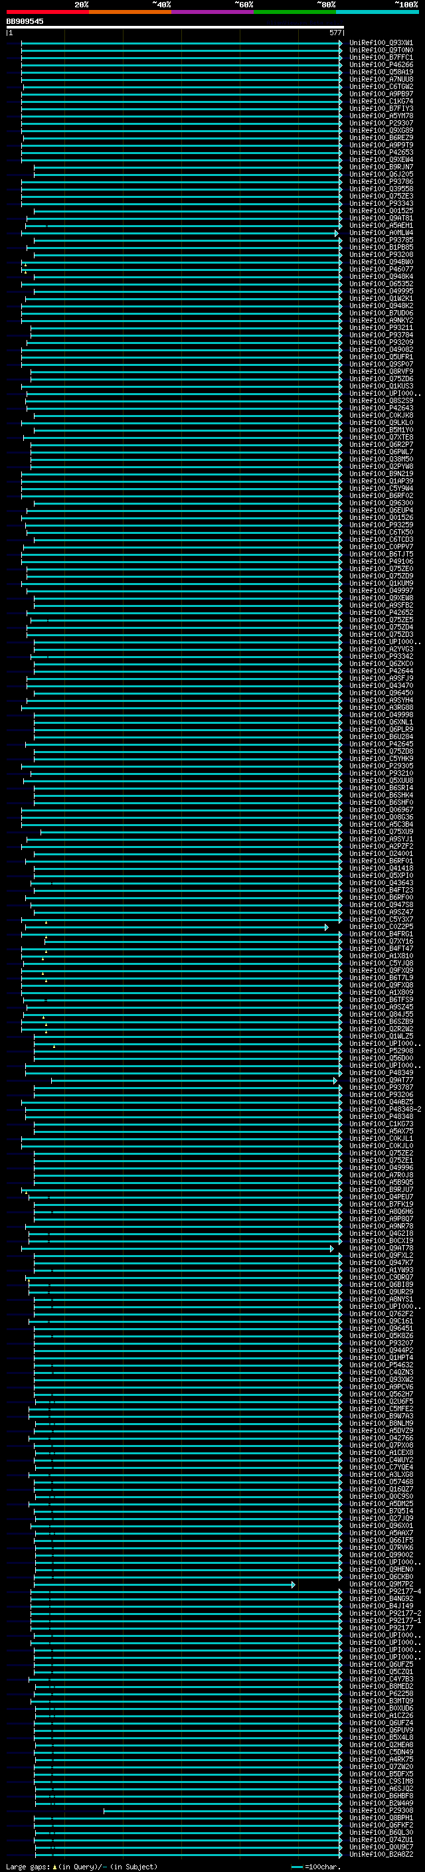This screenshot has height=1872, width=425.
Task: Select hit UniRef100_A1X810
Action: pos(381,956)
